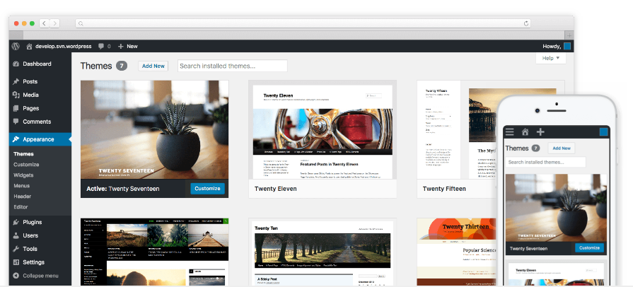Click the Users person icon in sidebar
The image size is (633, 287).
[16, 235]
